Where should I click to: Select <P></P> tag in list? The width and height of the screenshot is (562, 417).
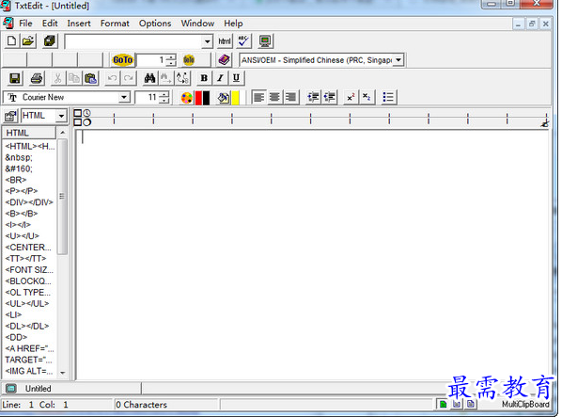tap(22, 191)
